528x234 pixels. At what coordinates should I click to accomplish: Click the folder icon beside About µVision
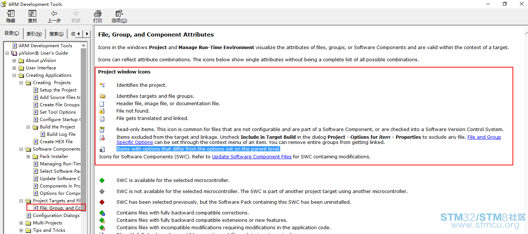pyautogui.click(x=21, y=61)
